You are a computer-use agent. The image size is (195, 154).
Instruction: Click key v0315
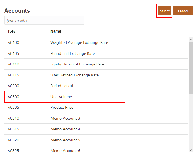14,129
